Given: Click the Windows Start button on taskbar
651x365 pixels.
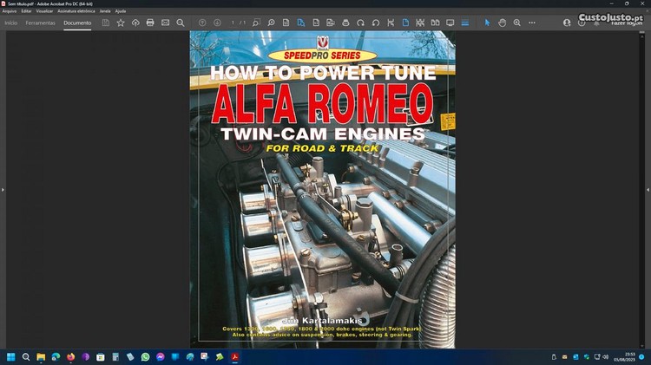Looking at the screenshot, I should pos(11,356).
